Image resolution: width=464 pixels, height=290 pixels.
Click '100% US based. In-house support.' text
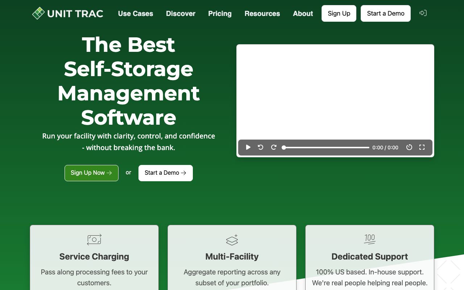[370, 272]
